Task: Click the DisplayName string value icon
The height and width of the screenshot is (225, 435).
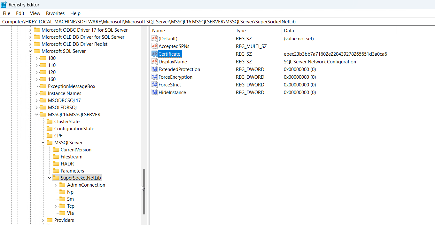Action: [x=155, y=61]
